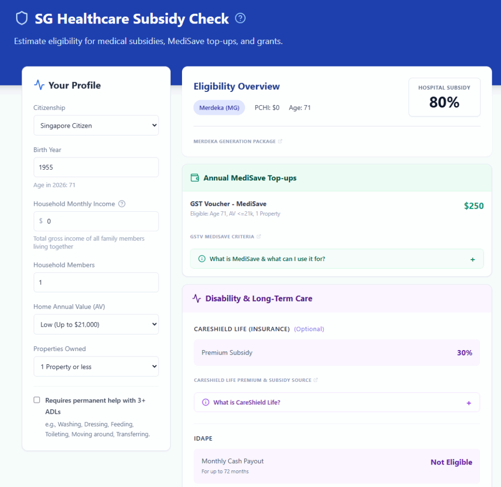This screenshot has width=501, height=487.
Task: Expand What is MediSave with the plus control
Action: [473, 259]
